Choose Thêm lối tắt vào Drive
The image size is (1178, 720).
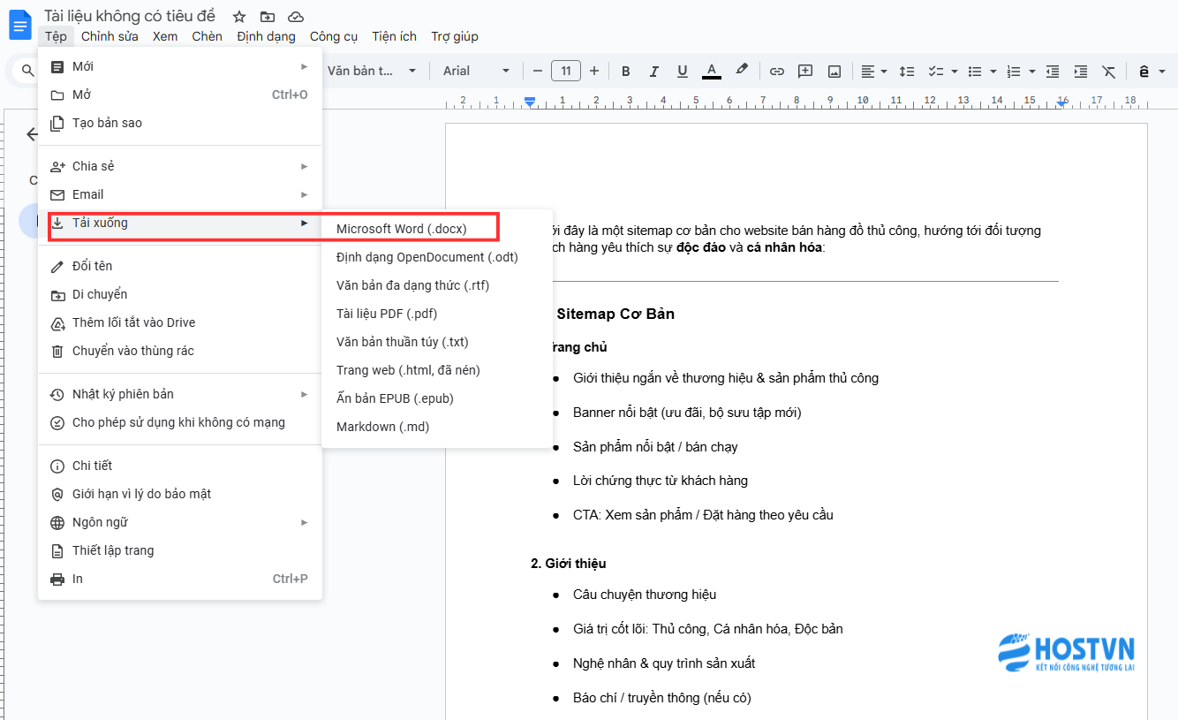180,322
